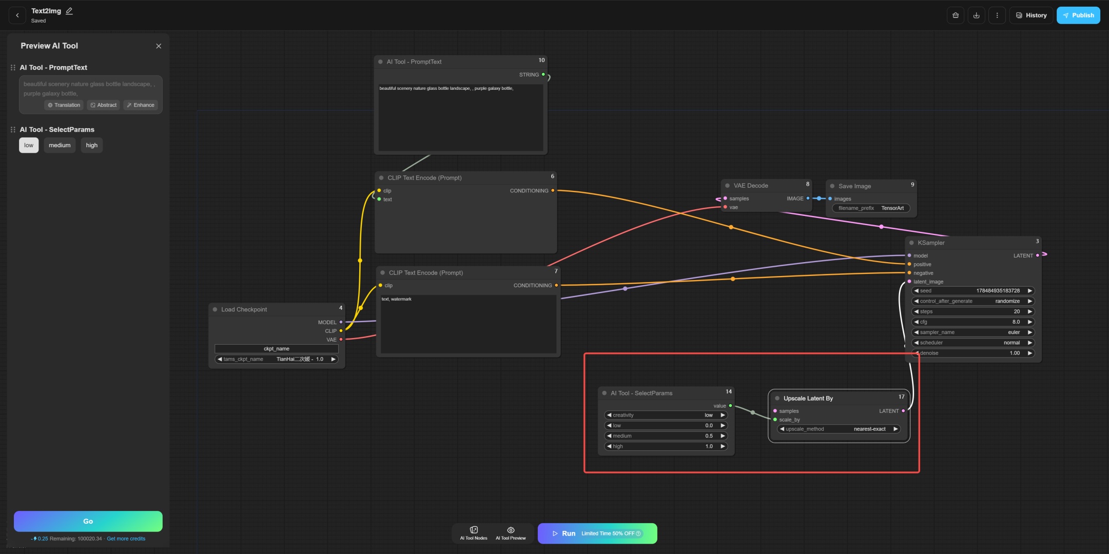Click the Go button
The image size is (1109, 554).
tap(88, 521)
